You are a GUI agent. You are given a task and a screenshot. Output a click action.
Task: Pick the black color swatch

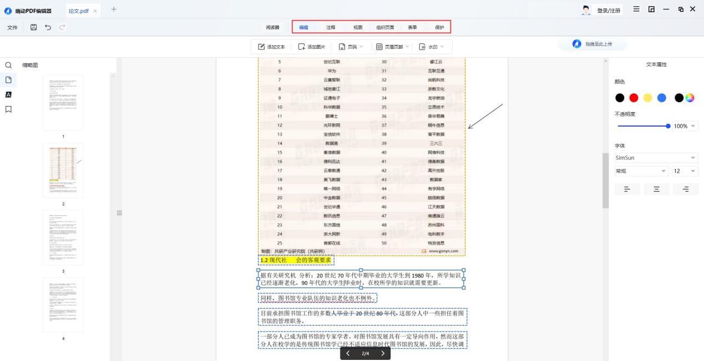click(x=620, y=98)
